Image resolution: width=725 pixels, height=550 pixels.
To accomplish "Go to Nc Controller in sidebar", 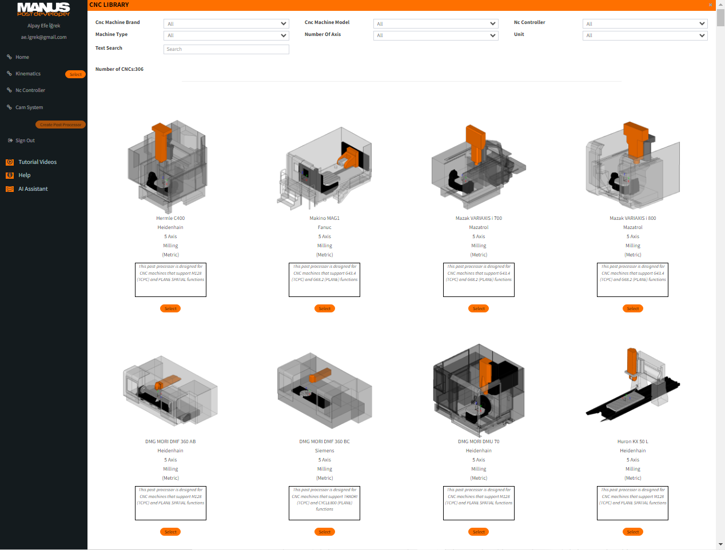I will 30,90.
